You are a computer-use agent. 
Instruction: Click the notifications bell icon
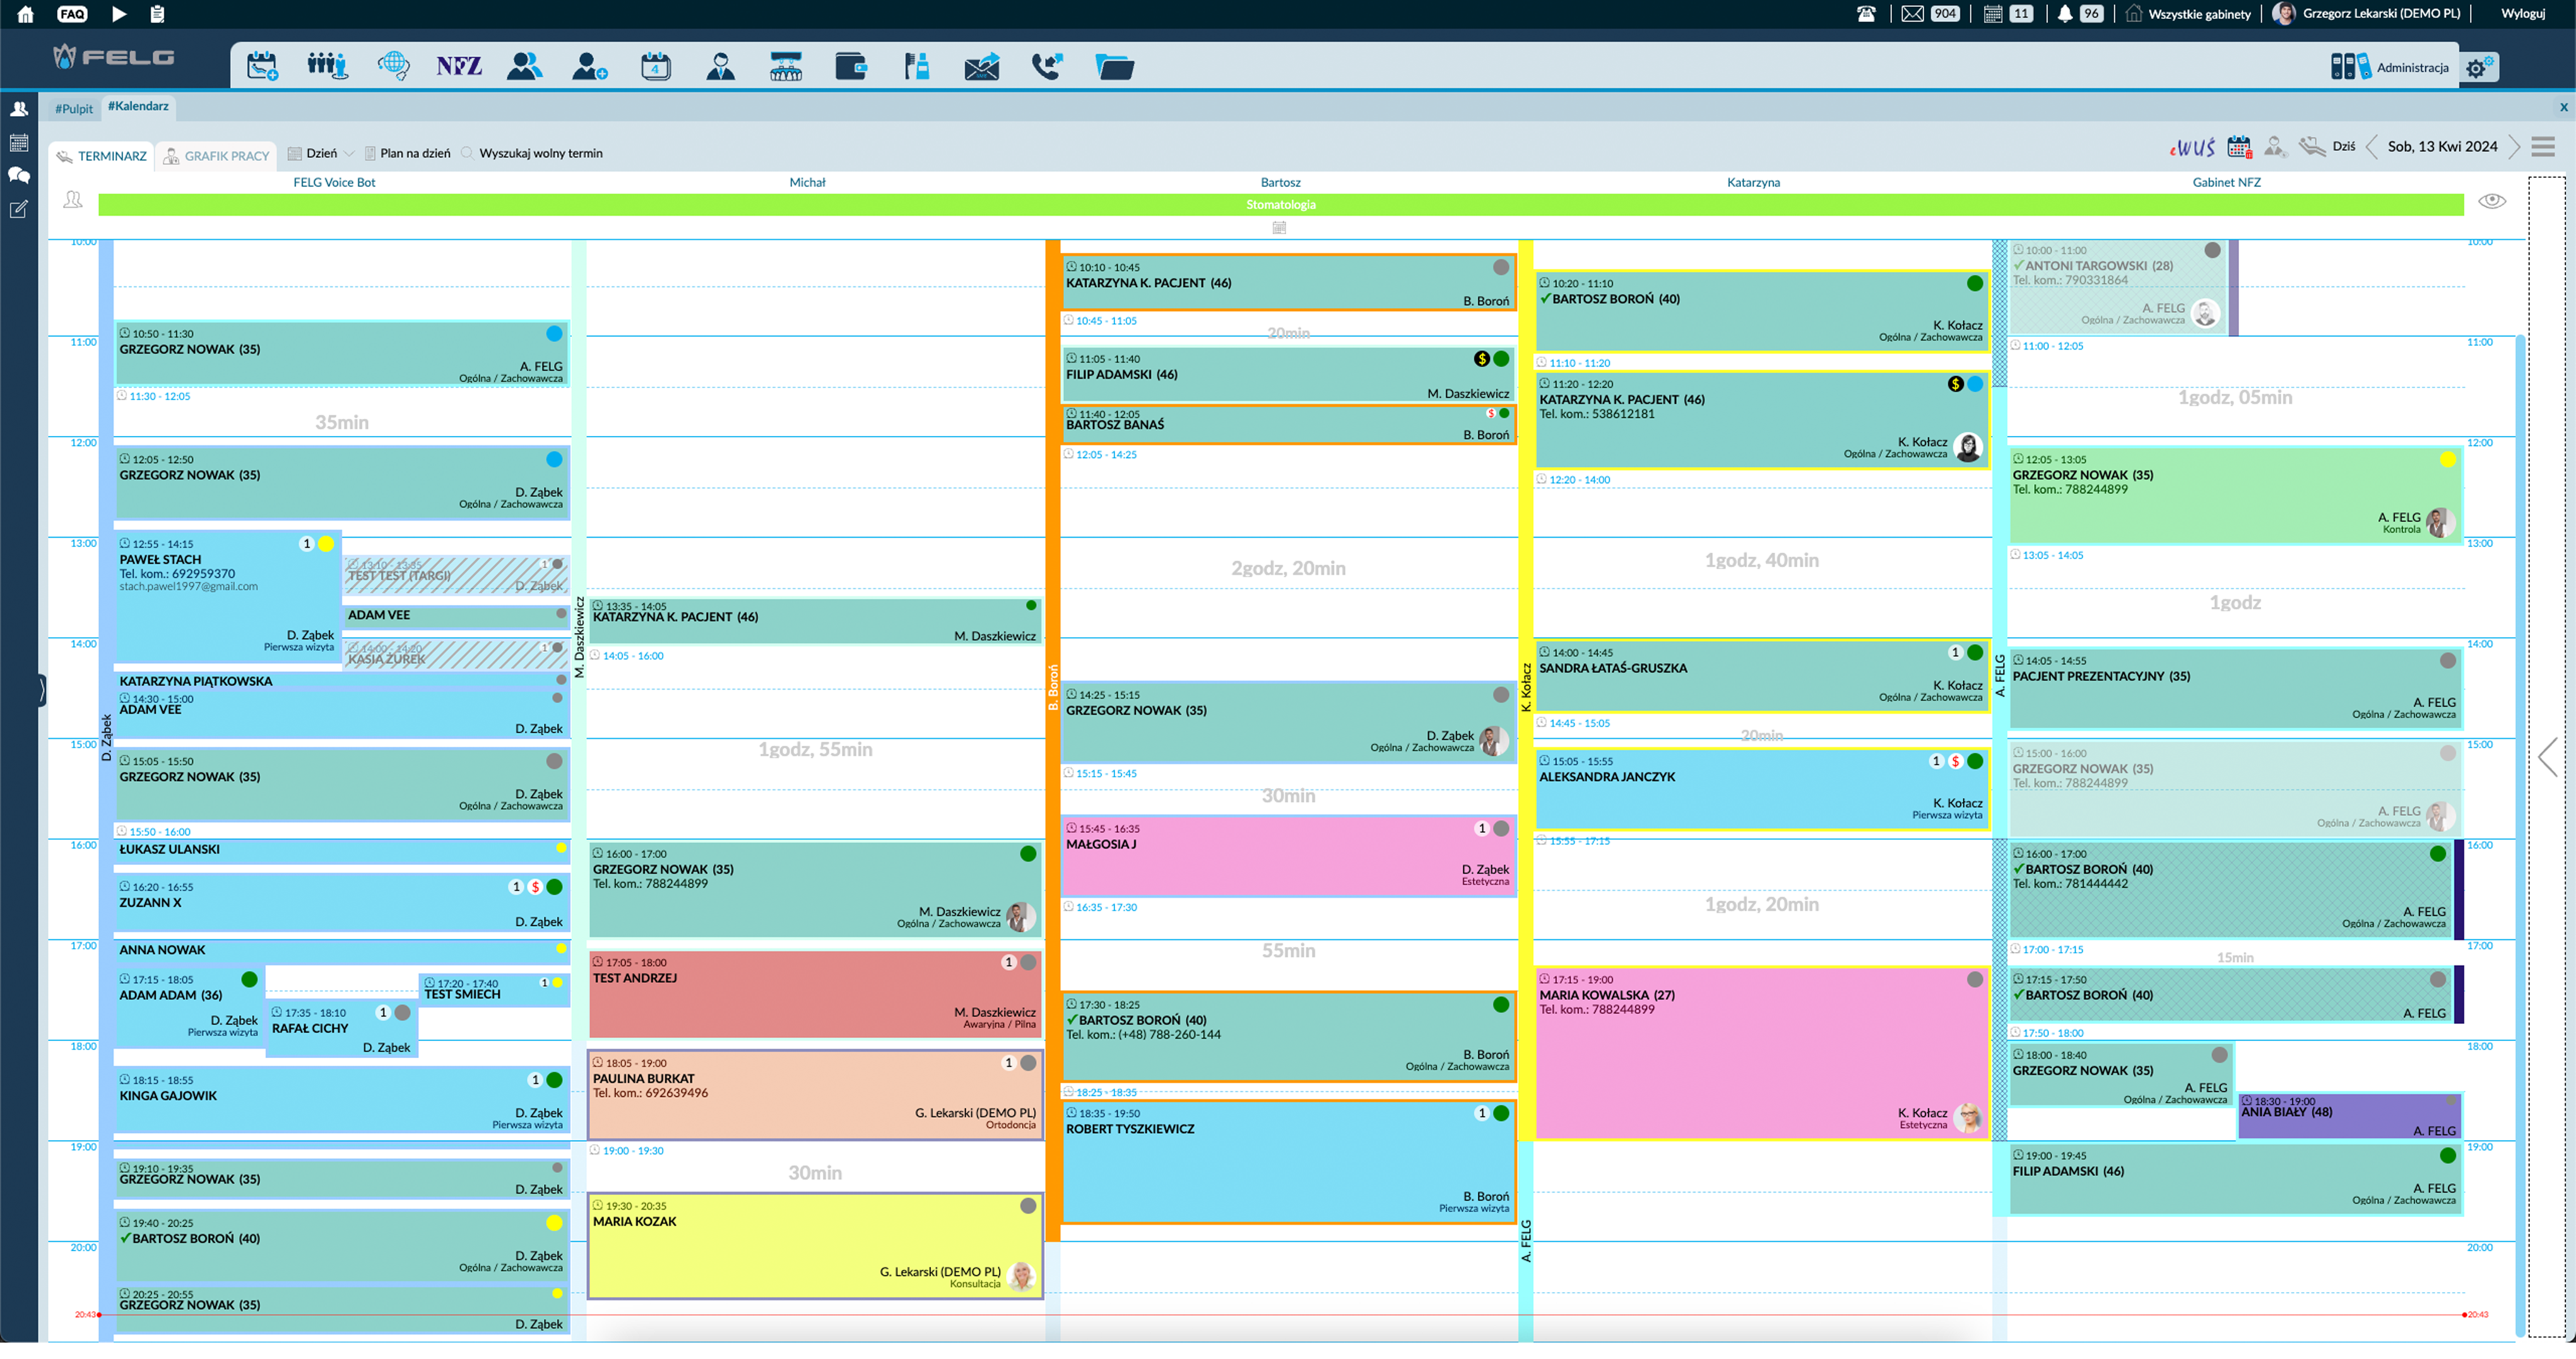(2065, 14)
